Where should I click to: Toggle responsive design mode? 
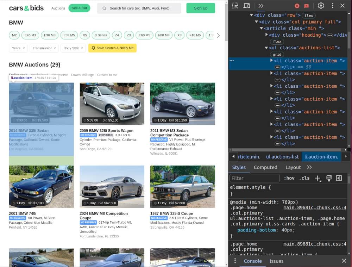tap(247, 6)
